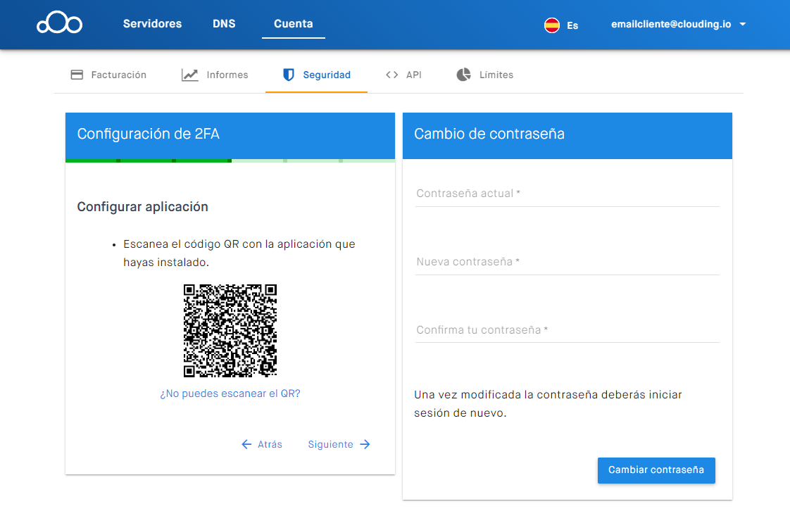
Task: Click the Facturación credit card icon
Action: (77, 75)
